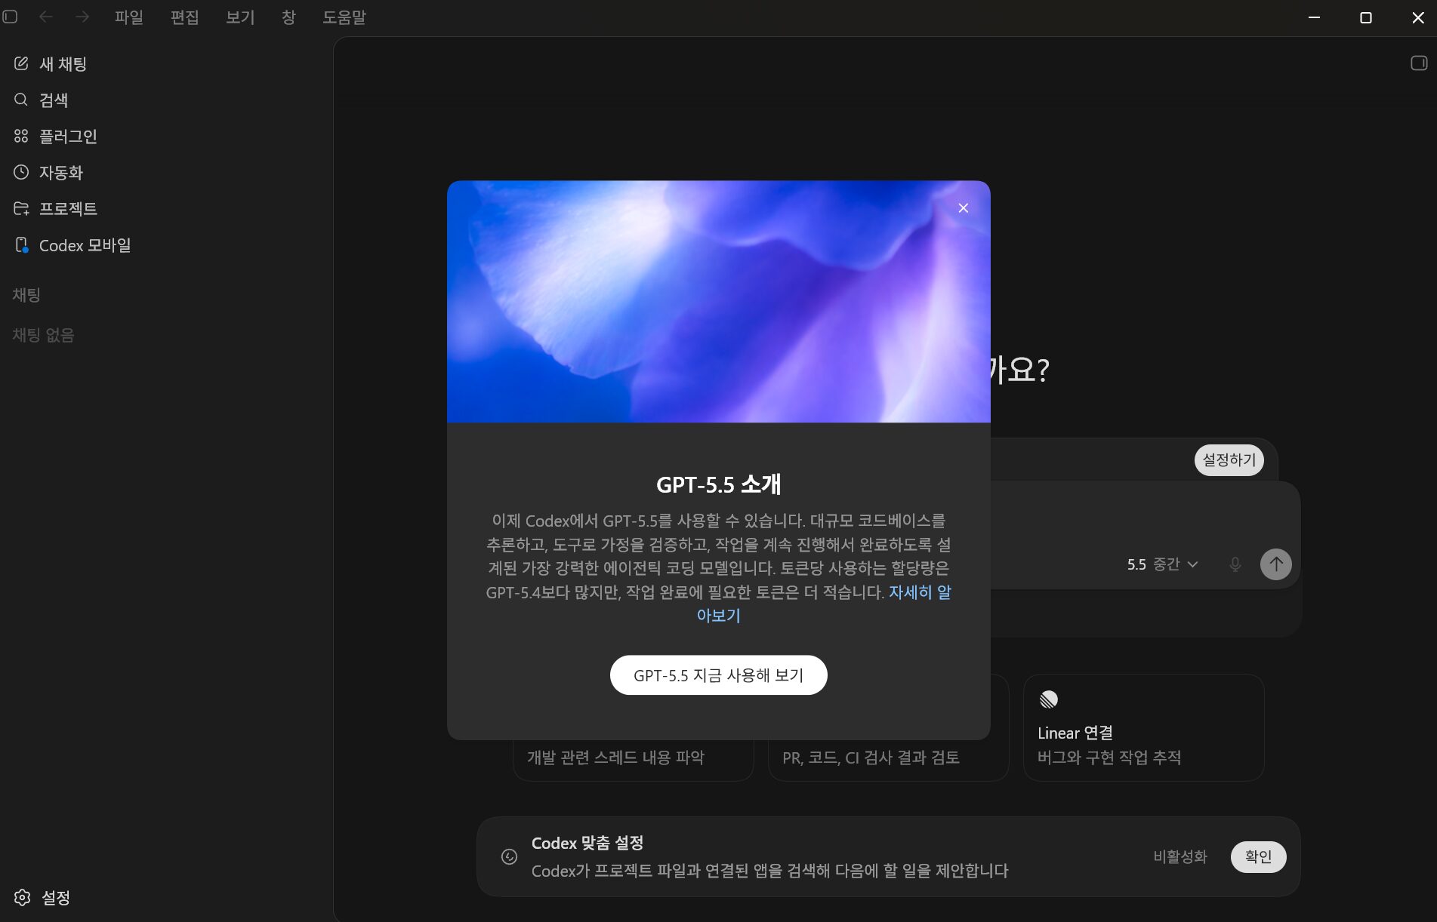Screen dimensions: 1437x922
Task: Open the 5.5 중간 model dropdown
Action: click(1162, 564)
